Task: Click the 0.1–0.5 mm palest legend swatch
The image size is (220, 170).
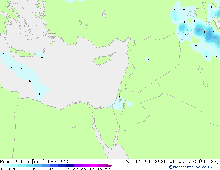Action: pos(6,165)
